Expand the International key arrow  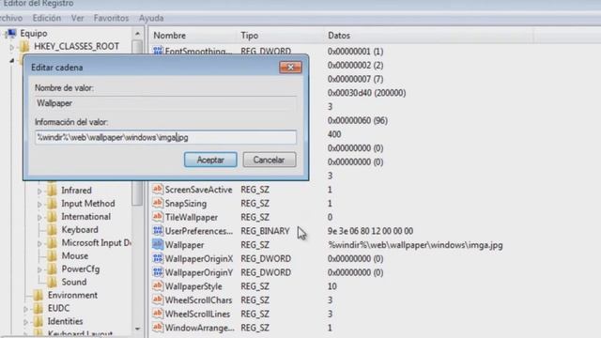[x=39, y=217]
